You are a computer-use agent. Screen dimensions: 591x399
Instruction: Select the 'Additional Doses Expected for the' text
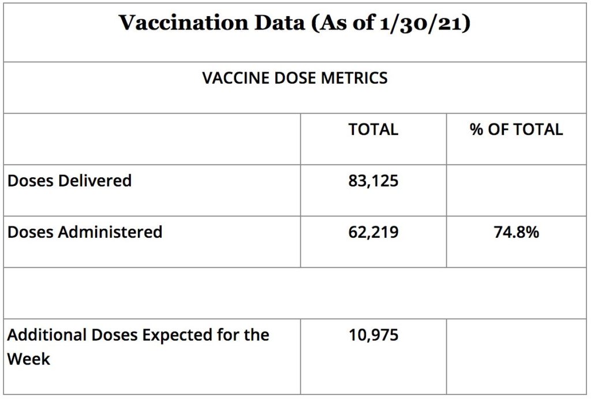pos(138,335)
